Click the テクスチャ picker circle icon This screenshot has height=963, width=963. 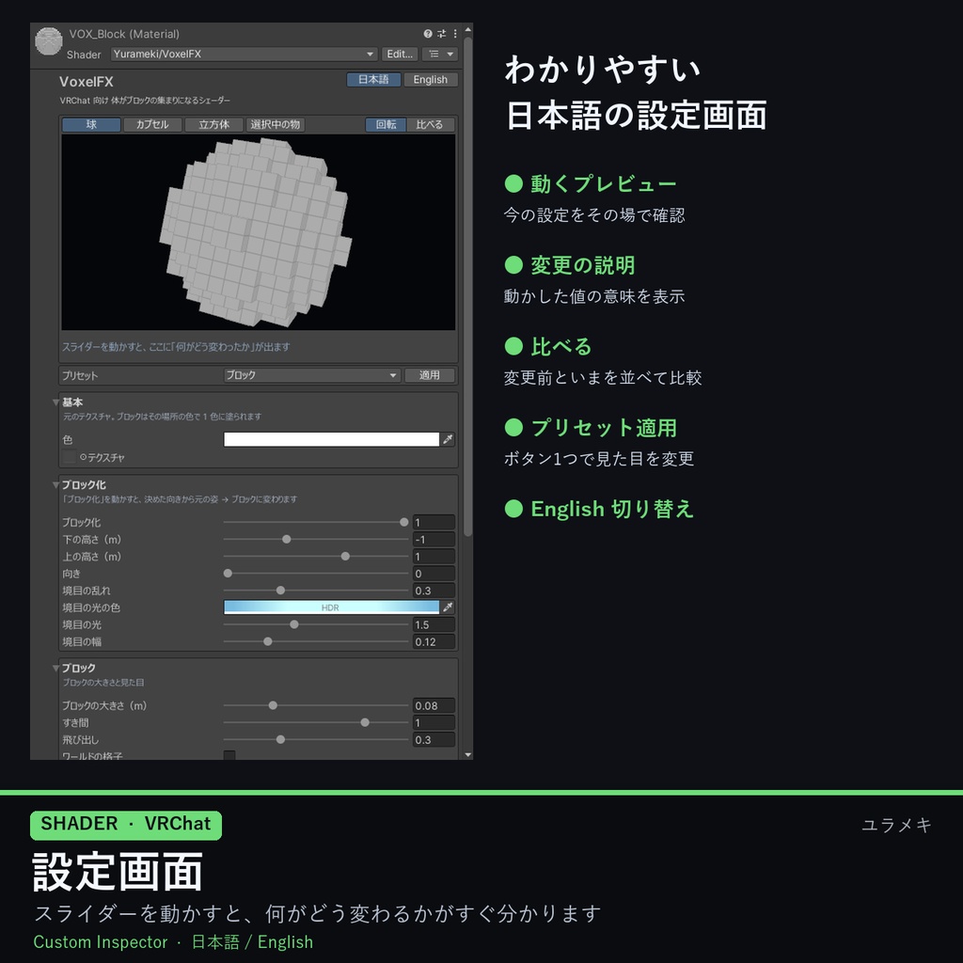click(84, 458)
